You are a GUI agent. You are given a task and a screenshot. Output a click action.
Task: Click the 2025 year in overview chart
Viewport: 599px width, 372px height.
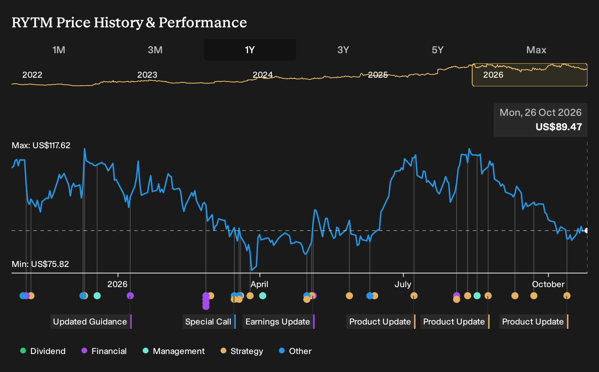[378, 75]
